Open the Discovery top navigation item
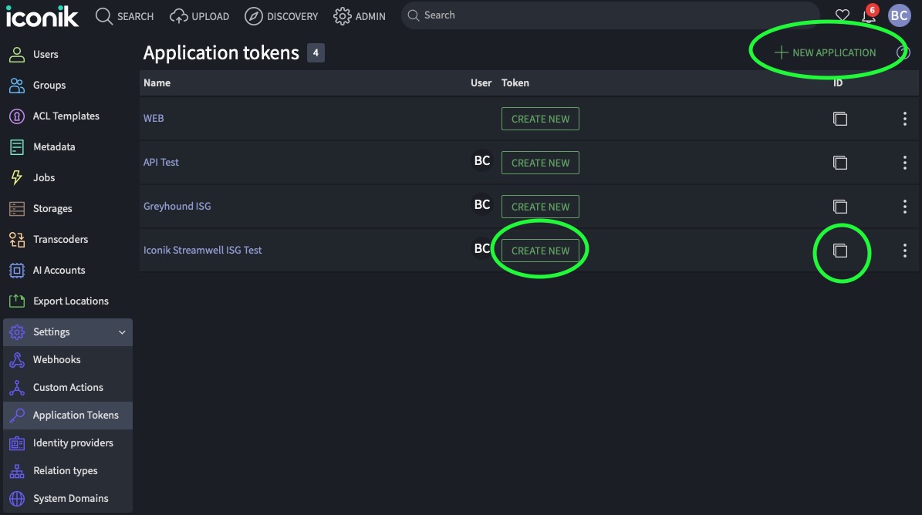This screenshot has width=922, height=515. [x=281, y=16]
